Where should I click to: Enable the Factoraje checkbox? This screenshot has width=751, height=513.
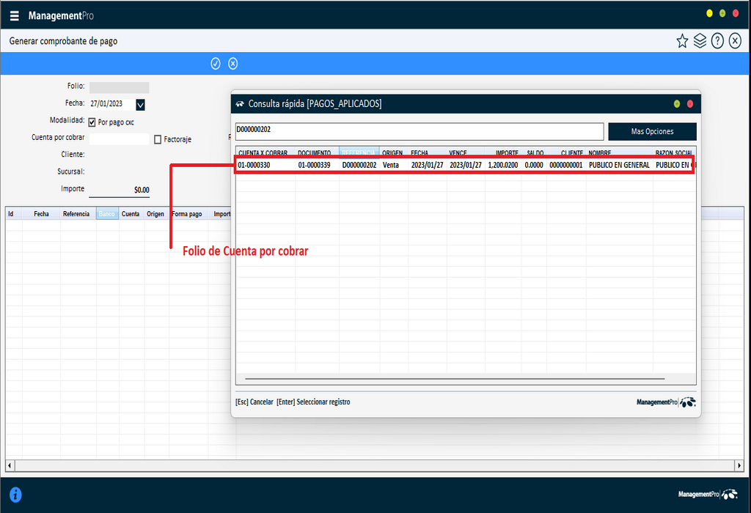point(158,139)
